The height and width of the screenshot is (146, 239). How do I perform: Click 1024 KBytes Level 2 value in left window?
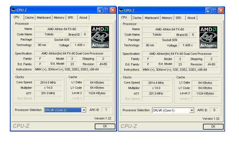[97, 93]
